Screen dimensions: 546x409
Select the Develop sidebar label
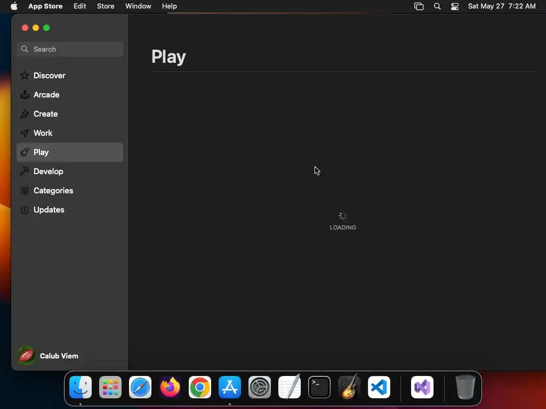click(x=49, y=171)
